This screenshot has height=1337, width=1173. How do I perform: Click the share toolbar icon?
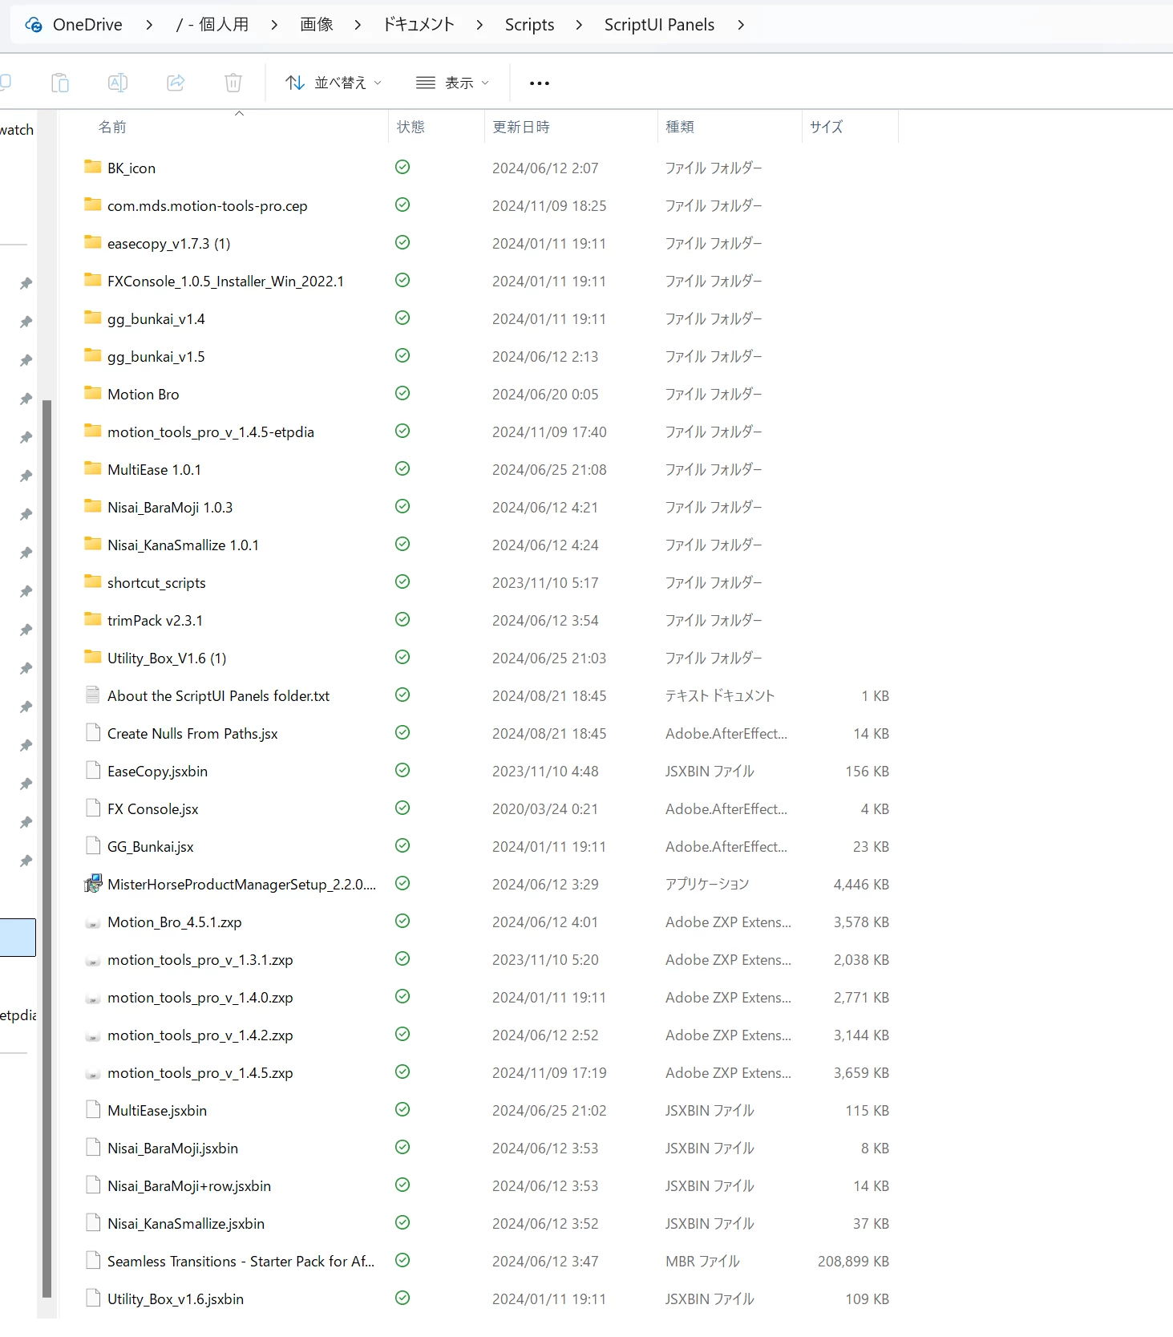point(176,83)
